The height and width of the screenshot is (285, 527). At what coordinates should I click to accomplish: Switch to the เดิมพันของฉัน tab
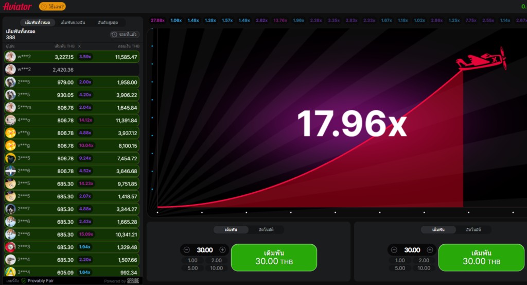click(x=73, y=23)
